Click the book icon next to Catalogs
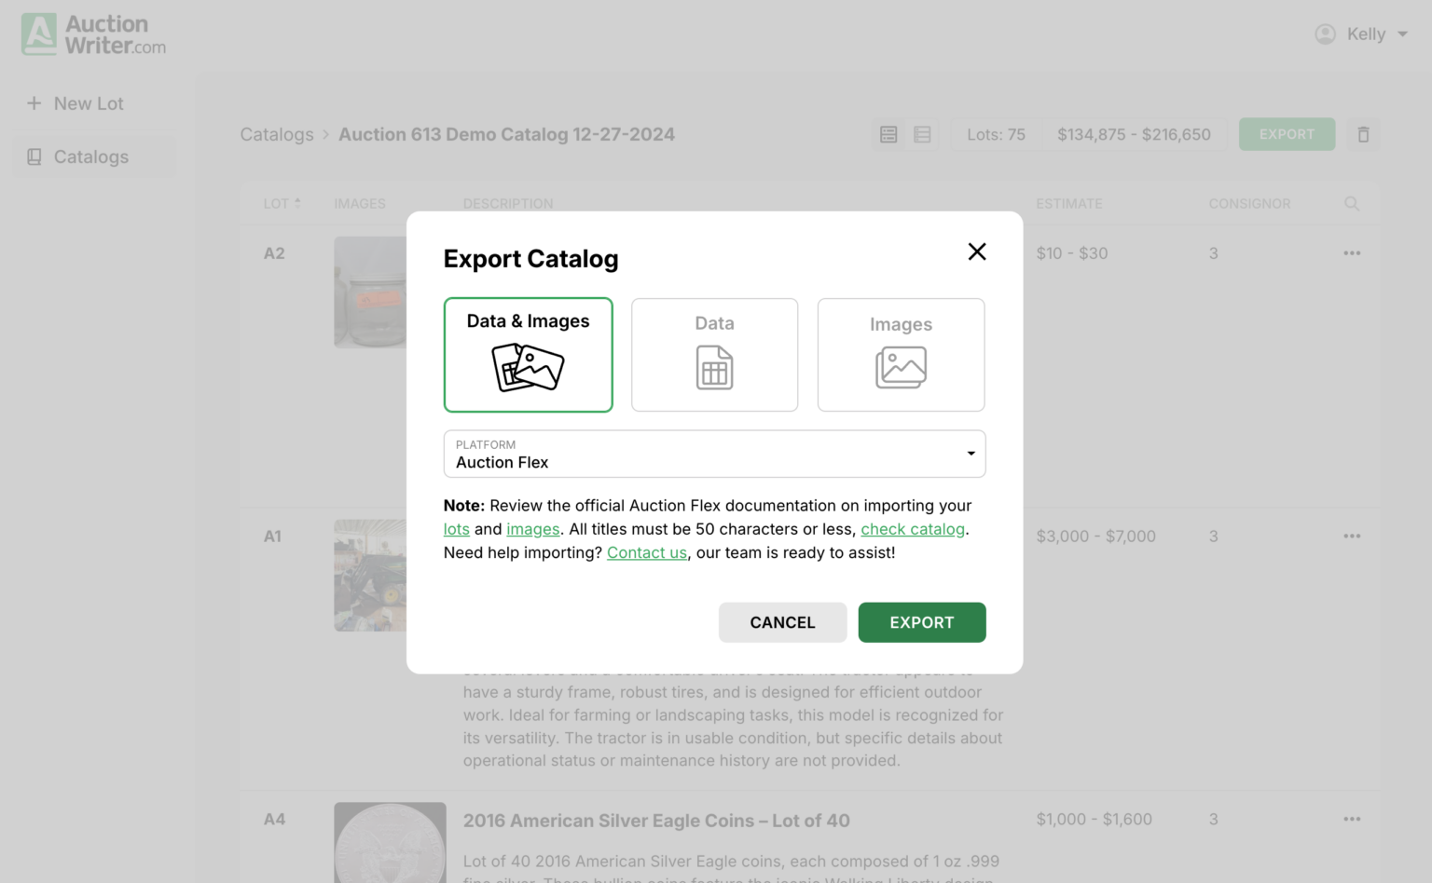This screenshot has height=883, width=1432. point(34,156)
